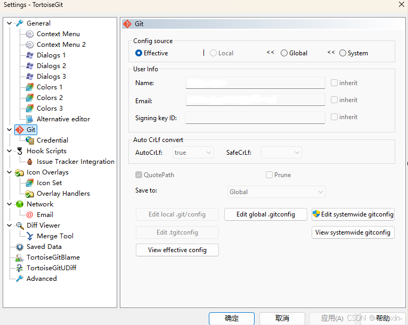Click the Context Menu gear icon
408x325 pixels.
pos(30,34)
